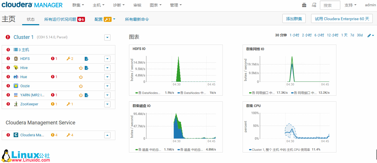The width and height of the screenshot is (377, 163).
Task: Click the 添加群集 button
Action: pos(294,19)
